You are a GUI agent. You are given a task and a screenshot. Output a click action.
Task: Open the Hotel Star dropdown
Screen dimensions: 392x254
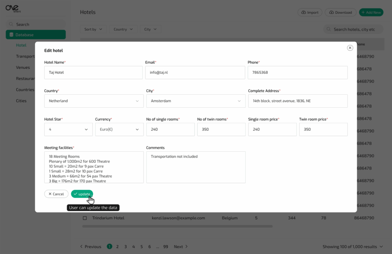68,129
